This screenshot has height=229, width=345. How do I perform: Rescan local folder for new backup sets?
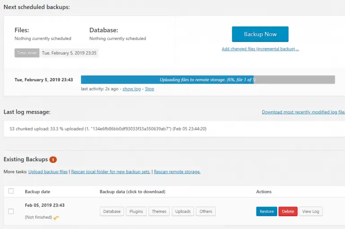pos(111,172)
